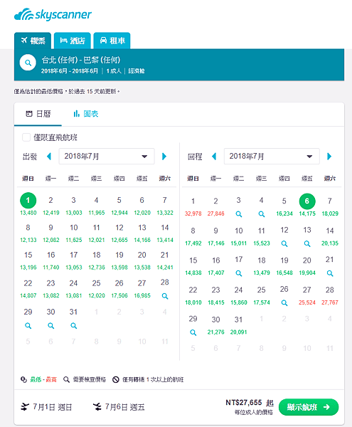Click the route text 台北 (任何) - 巴黎 (任何)
The height and width of the screenshot is (427, 352).
(x=80, y=60)
